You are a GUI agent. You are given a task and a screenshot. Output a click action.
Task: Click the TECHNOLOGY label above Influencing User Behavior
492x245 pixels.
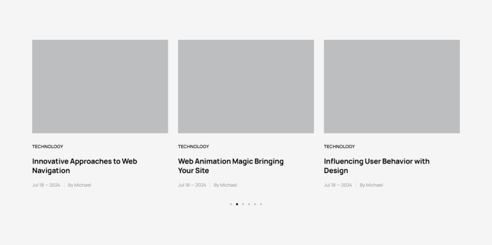(339, 146)
